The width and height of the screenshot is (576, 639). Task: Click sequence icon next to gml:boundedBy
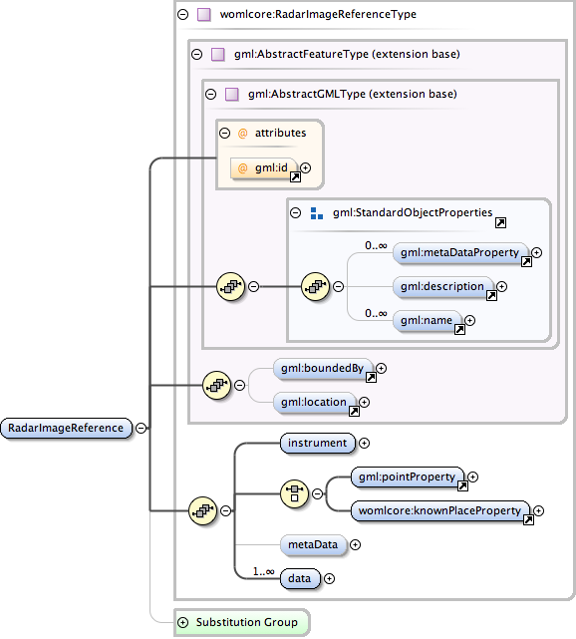pos(216,385)
